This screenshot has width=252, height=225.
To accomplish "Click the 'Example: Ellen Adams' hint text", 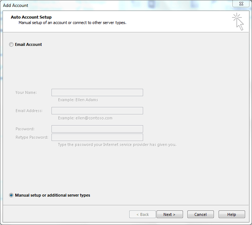I will 78,100.
